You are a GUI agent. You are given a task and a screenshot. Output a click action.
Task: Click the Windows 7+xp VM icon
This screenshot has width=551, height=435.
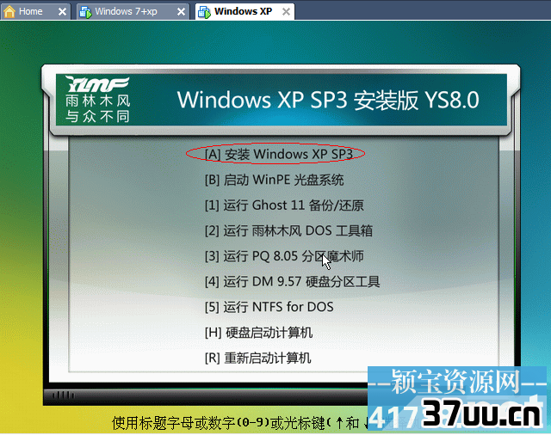(85, 12)
